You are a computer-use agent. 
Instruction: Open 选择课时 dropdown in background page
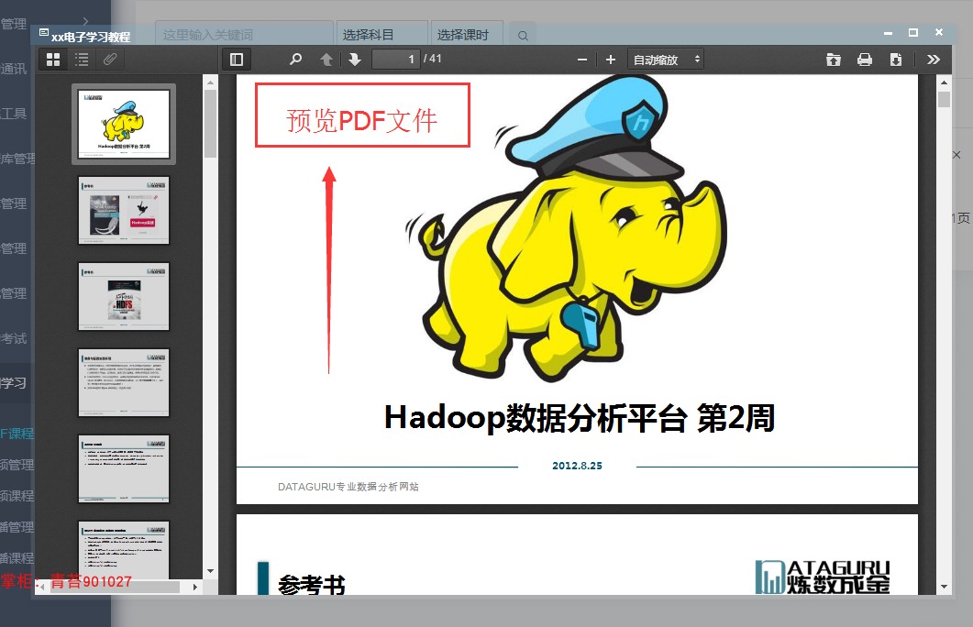point(468,35)
